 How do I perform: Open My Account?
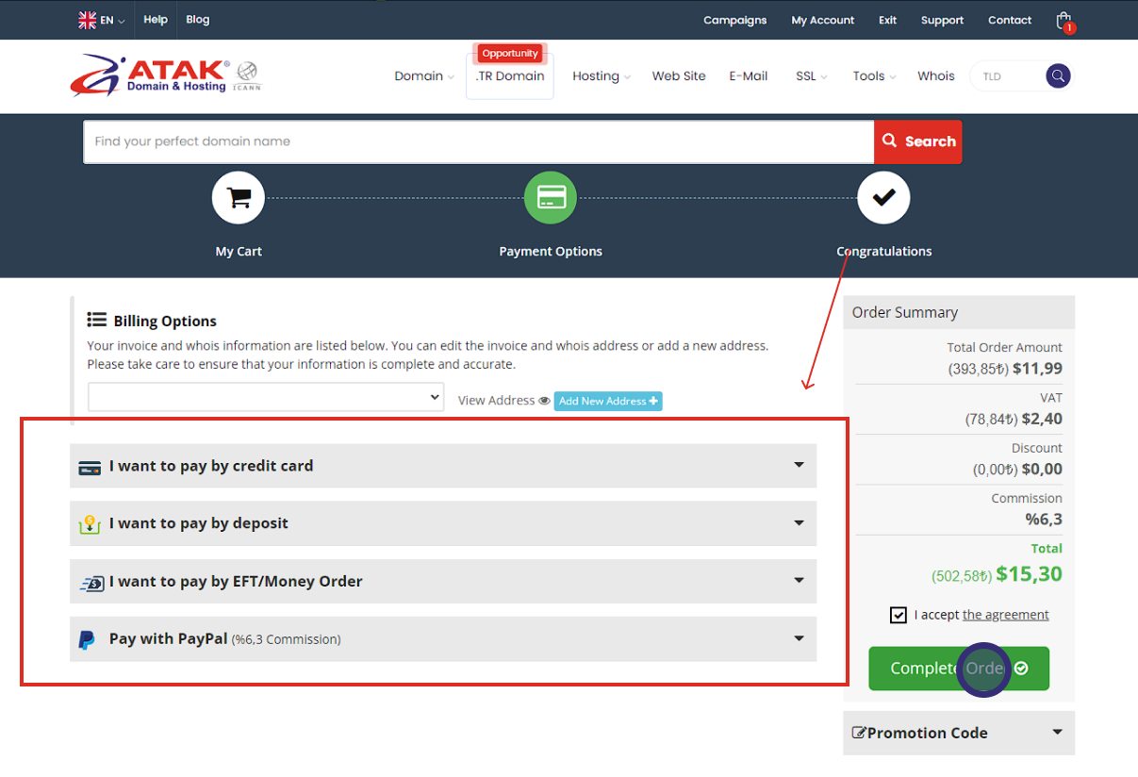click(x=823, y=21)
